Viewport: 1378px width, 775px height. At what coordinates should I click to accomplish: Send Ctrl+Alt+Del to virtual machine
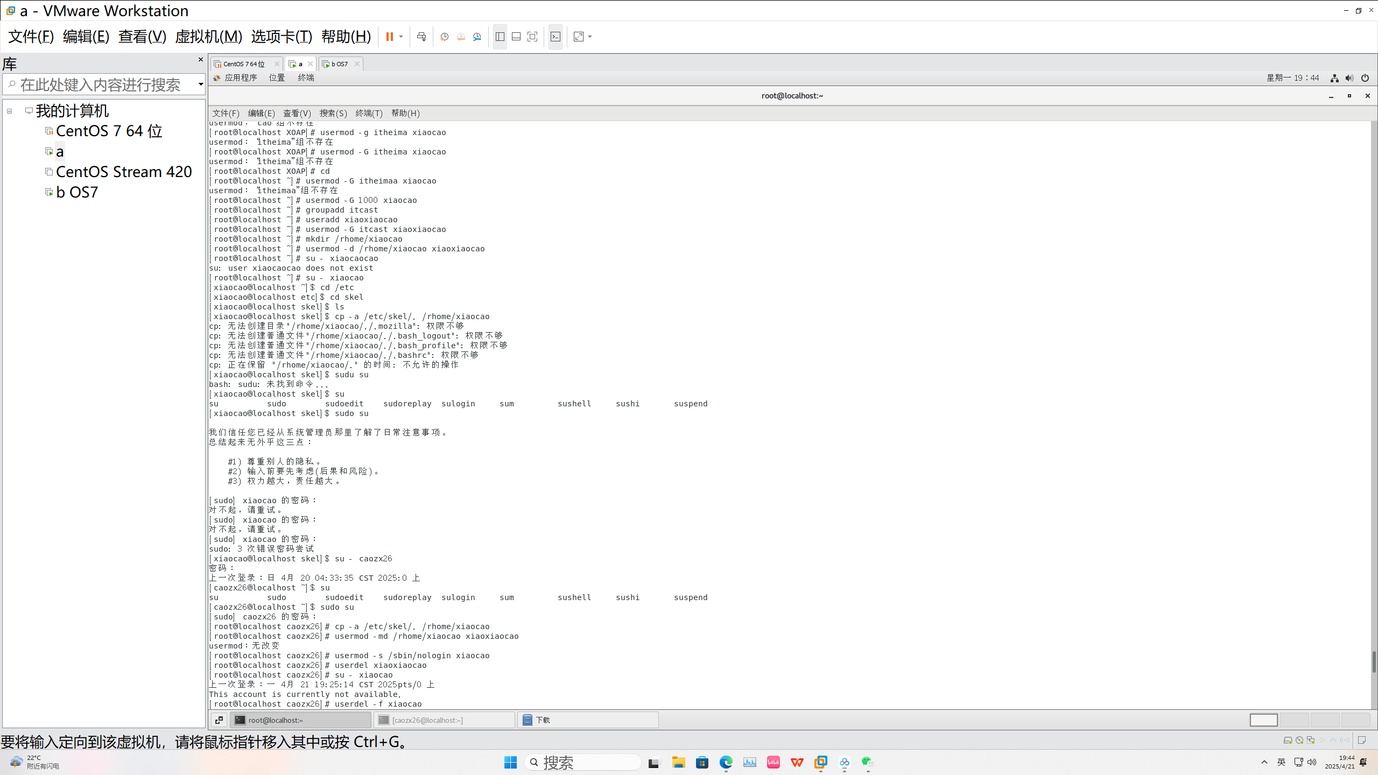click(421, 37)
